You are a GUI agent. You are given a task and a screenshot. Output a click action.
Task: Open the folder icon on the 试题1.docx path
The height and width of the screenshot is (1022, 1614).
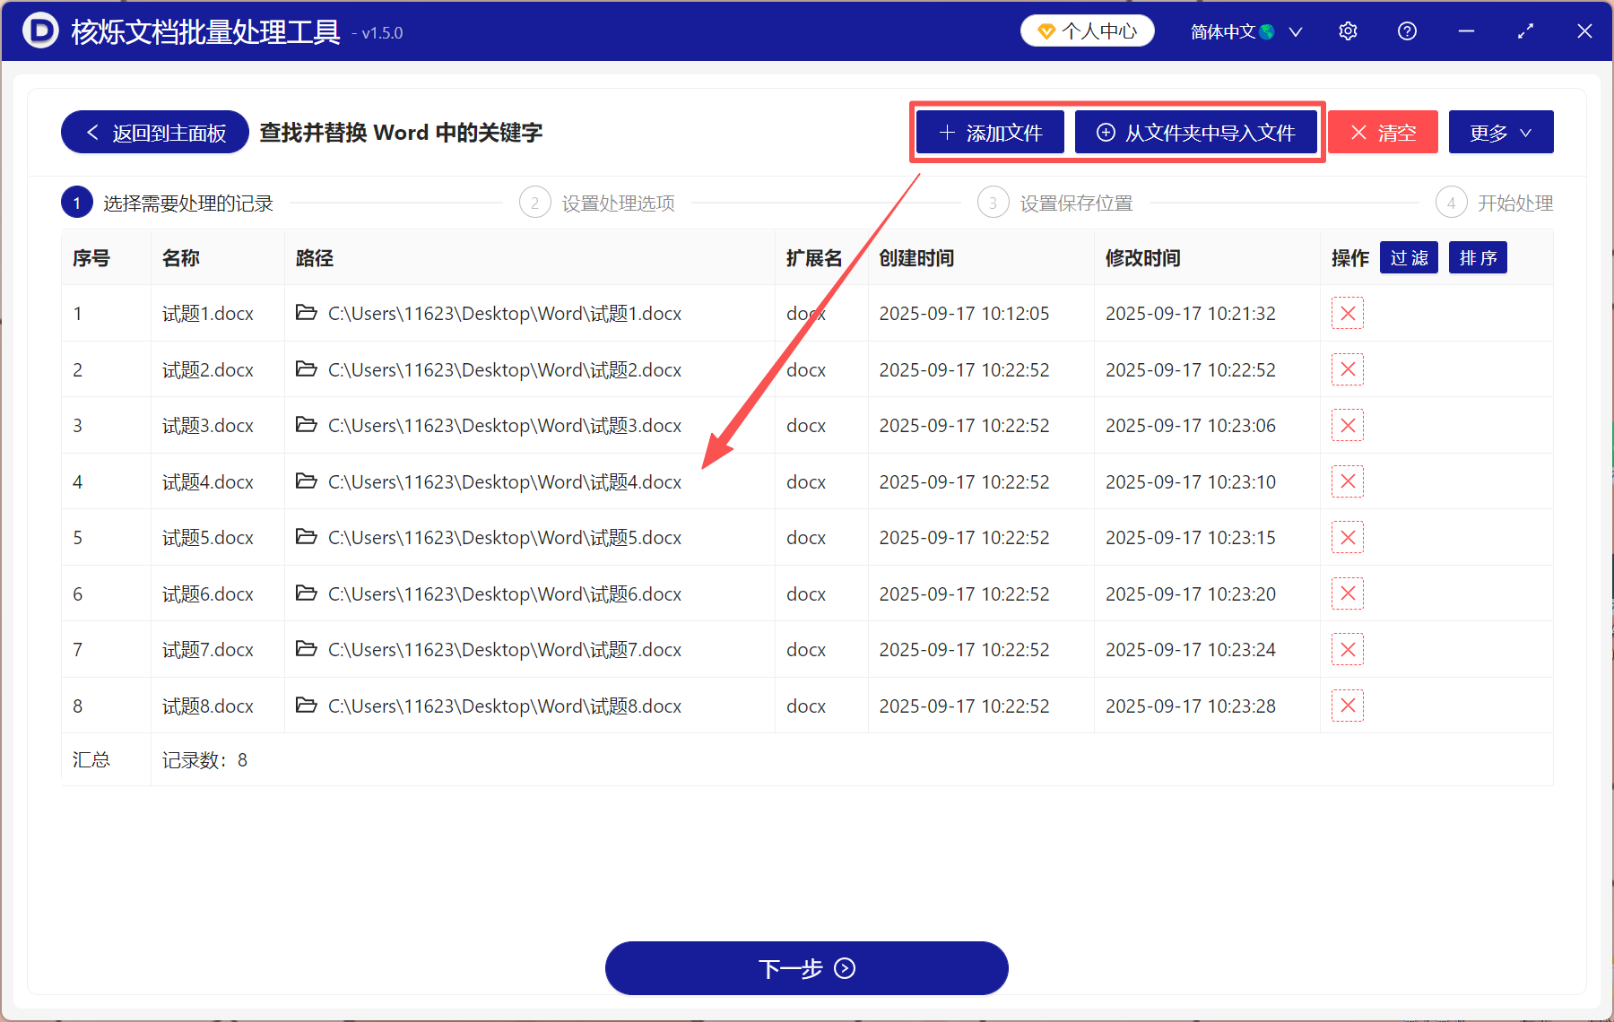click(x=306, y=313)
